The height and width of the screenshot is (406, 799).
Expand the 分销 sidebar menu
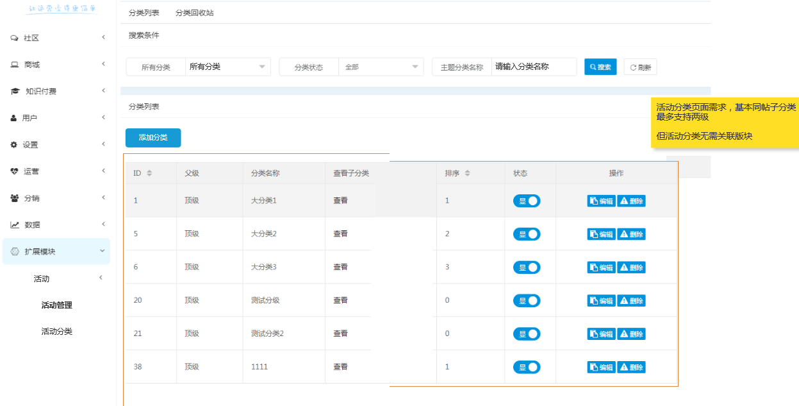click(103, 198)
